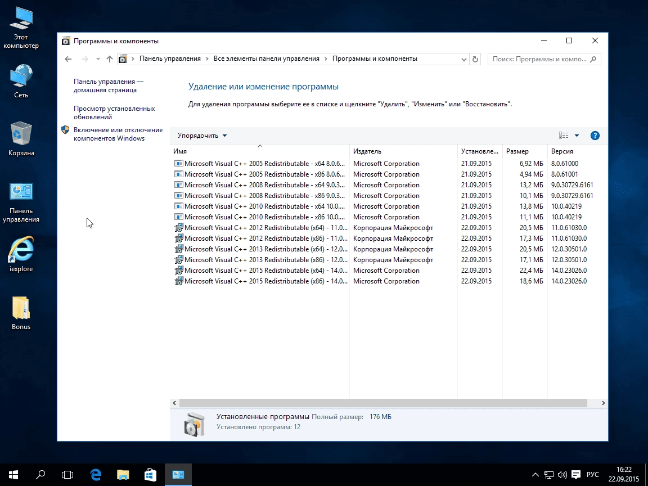Select Visual C++ 2012 Redistributable (x64)
Image resolution: width=648 pixels, height=486 pixels.
(x=389, y=228)
